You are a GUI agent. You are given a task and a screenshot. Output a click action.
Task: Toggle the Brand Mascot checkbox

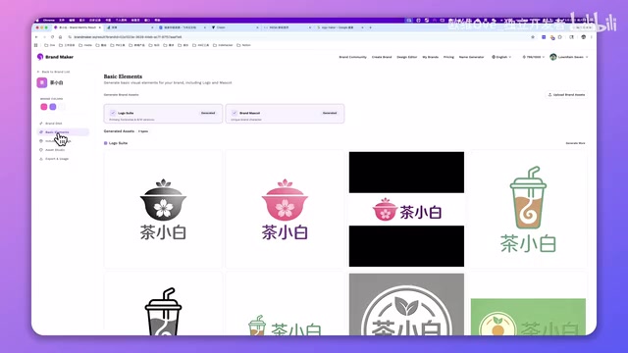coord(235,113)
